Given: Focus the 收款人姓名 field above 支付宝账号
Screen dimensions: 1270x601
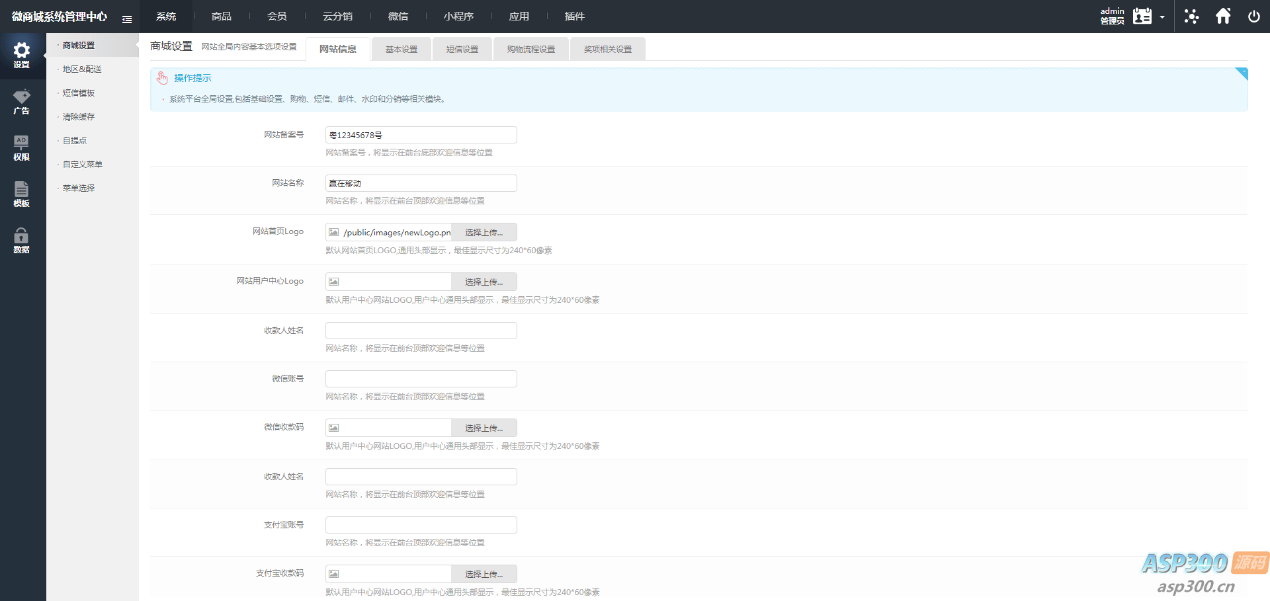Looking at the screenshot, I should 421,477.
